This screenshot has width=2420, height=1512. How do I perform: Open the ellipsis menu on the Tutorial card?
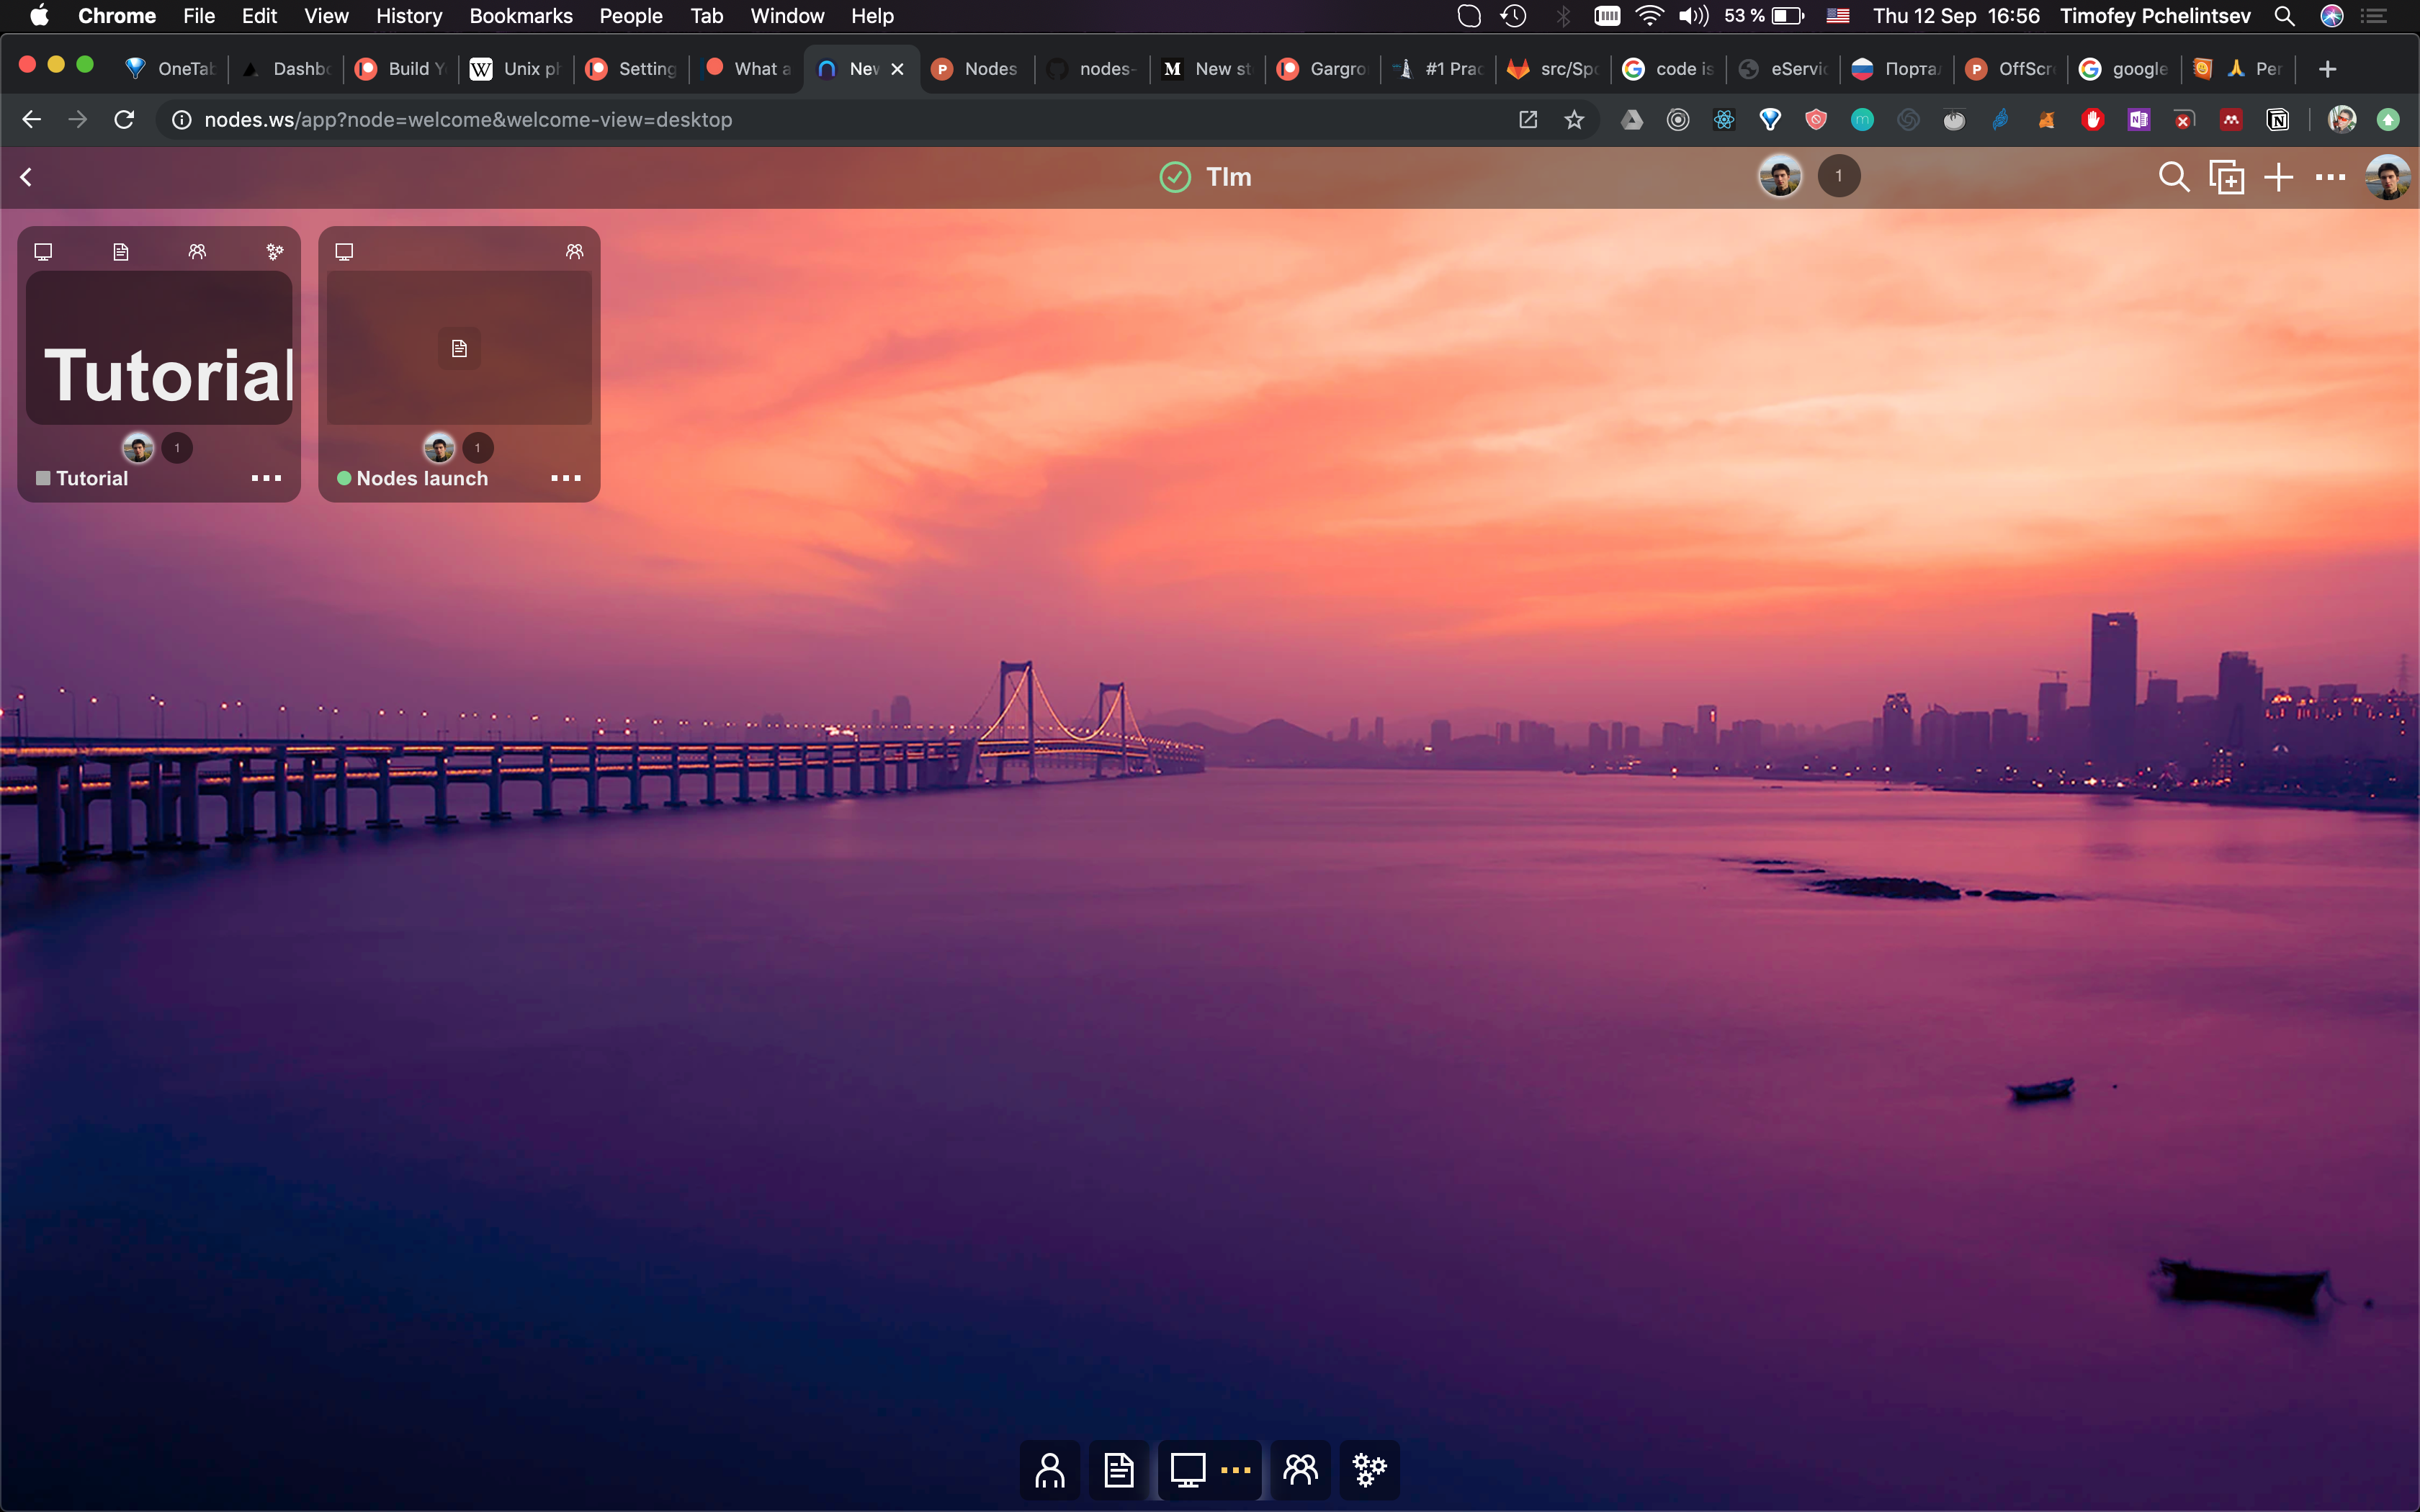(266, 478)
